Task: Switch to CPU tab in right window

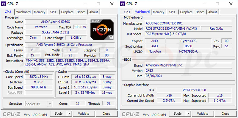Action: pos(127,12)
